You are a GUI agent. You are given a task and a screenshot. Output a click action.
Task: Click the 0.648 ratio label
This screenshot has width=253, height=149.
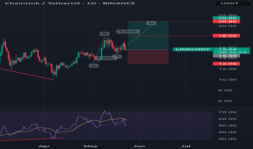pos(106,58)
